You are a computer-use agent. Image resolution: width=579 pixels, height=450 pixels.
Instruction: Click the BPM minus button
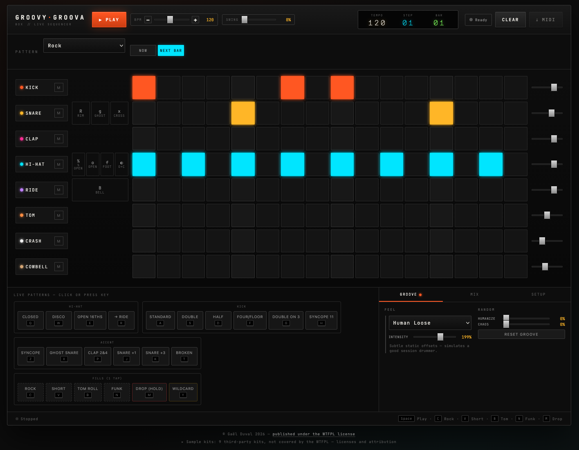coord(148,20)
